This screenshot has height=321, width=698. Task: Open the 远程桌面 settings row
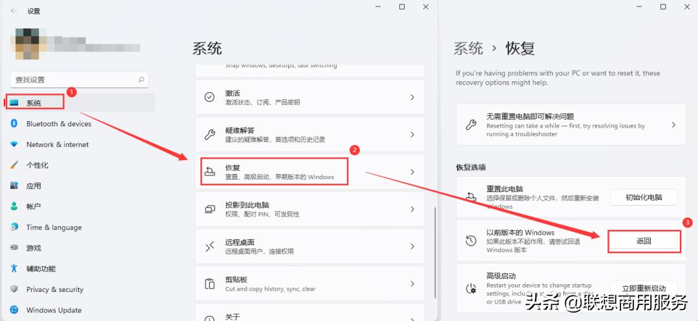[x=310, y=246]
